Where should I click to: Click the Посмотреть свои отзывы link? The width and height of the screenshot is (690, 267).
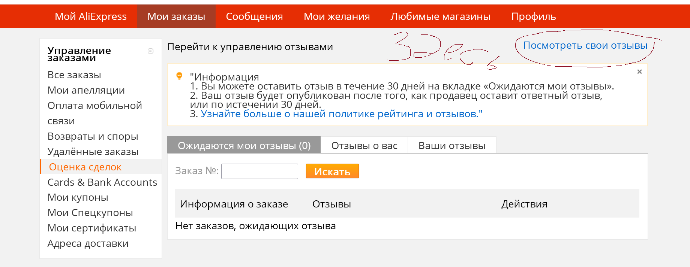(585, 45)
